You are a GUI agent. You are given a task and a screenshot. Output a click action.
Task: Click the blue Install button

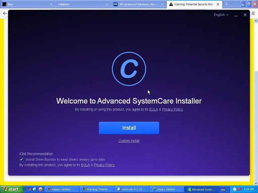pyautogui.click(x=129, y=128)
